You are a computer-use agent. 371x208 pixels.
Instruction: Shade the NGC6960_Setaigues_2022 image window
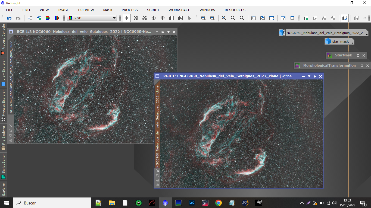163,32
